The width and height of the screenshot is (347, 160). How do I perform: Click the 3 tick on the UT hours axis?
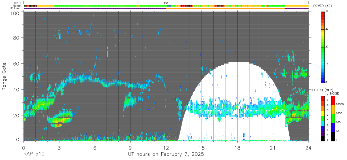[59, 148]
